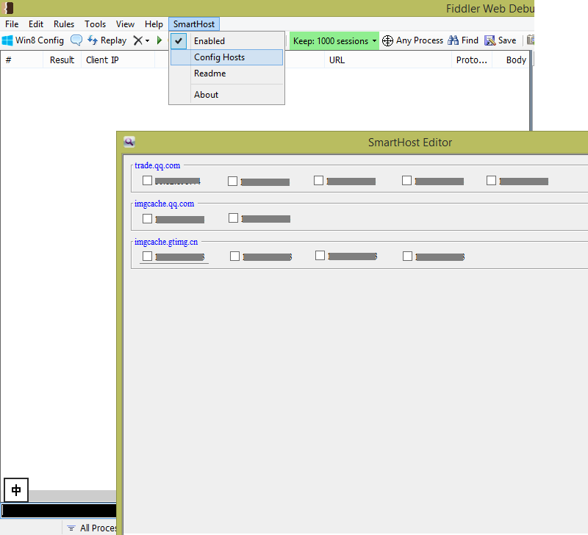
Task: Sort by the Body column header
Action: [510, 60]
